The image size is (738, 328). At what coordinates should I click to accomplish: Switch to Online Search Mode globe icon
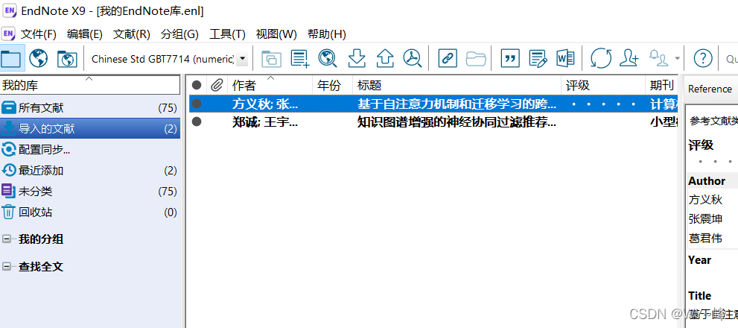click(39, 58)
